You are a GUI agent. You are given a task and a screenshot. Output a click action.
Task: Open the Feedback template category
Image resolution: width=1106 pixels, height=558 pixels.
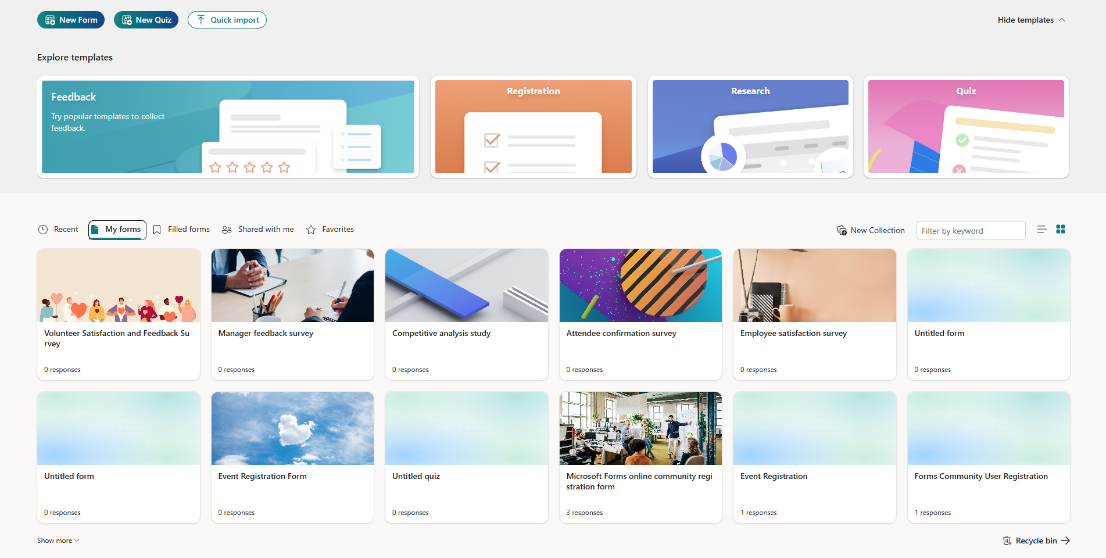(228, 127)
